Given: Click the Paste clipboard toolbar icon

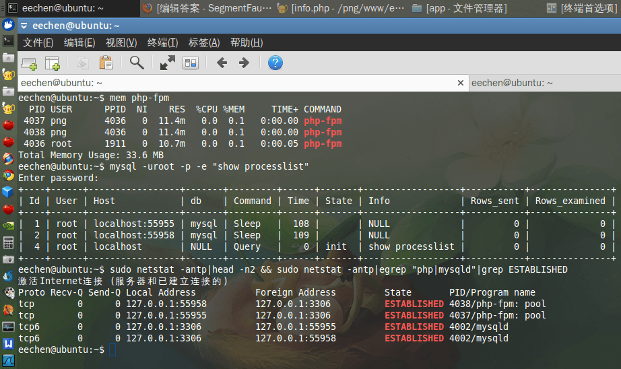Looking at the screenshot, I should point(106,63).
